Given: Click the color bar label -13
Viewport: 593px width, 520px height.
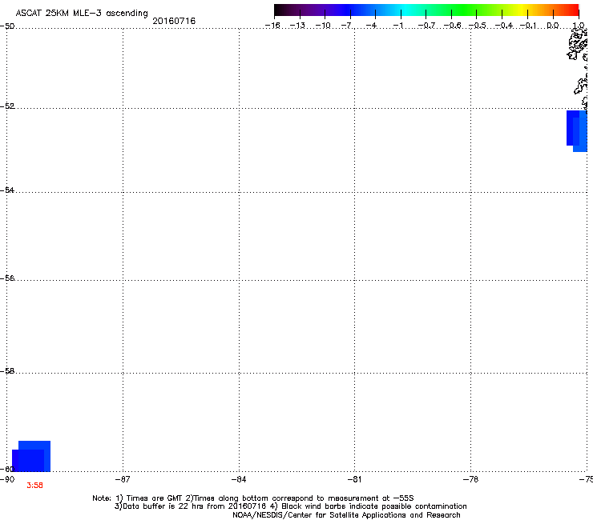Looking at the screenshot, I should coord(297,26).
